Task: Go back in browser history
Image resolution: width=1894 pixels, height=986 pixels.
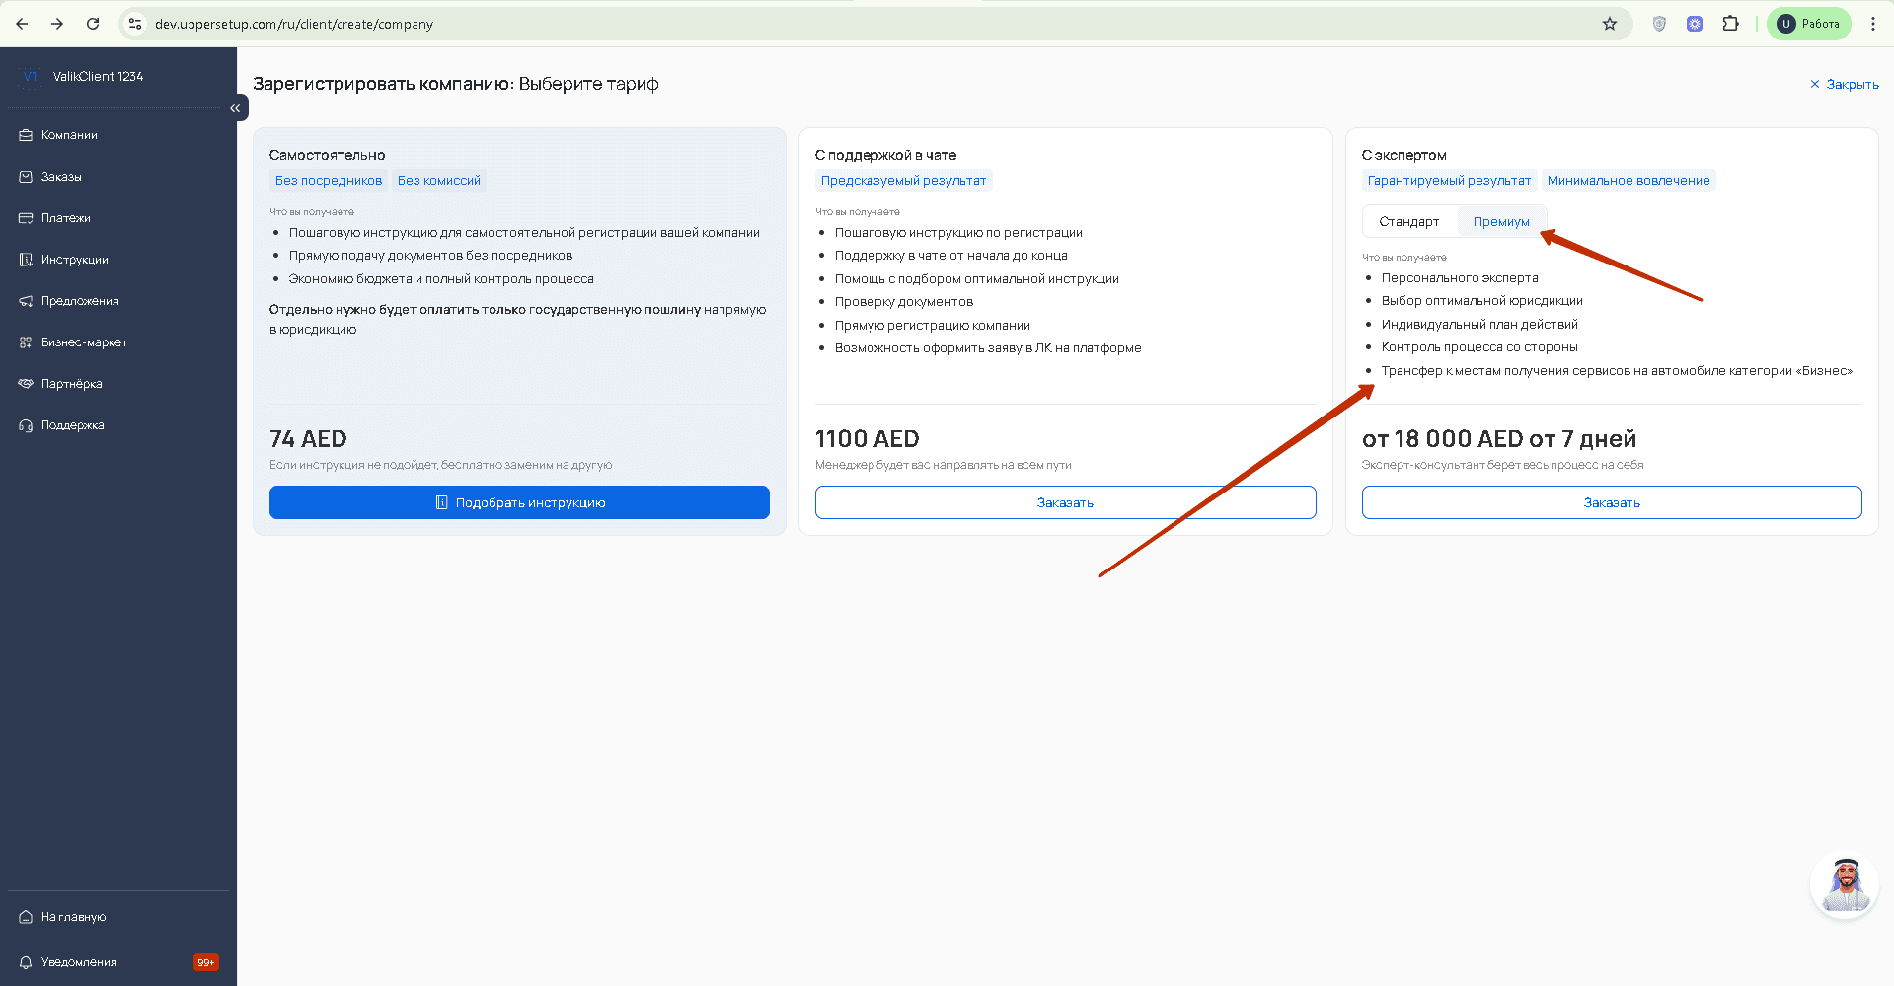Action: pyautogui.click(x=22, y=24)
